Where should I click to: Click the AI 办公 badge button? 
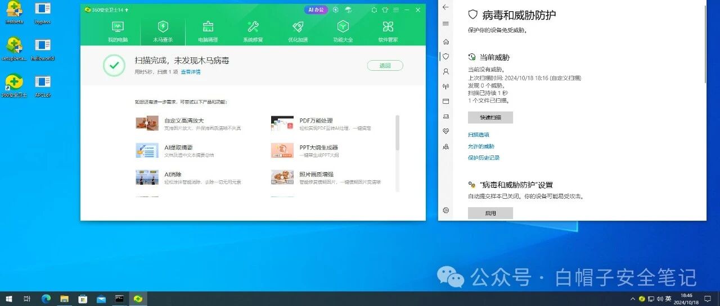point(316,10)
